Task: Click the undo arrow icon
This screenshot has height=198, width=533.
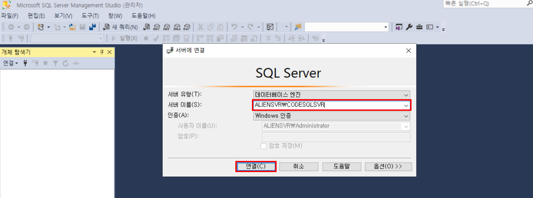Action: 234,27
